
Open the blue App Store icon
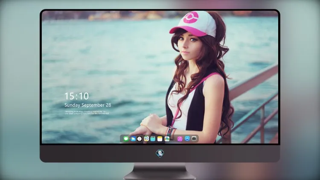187,139
